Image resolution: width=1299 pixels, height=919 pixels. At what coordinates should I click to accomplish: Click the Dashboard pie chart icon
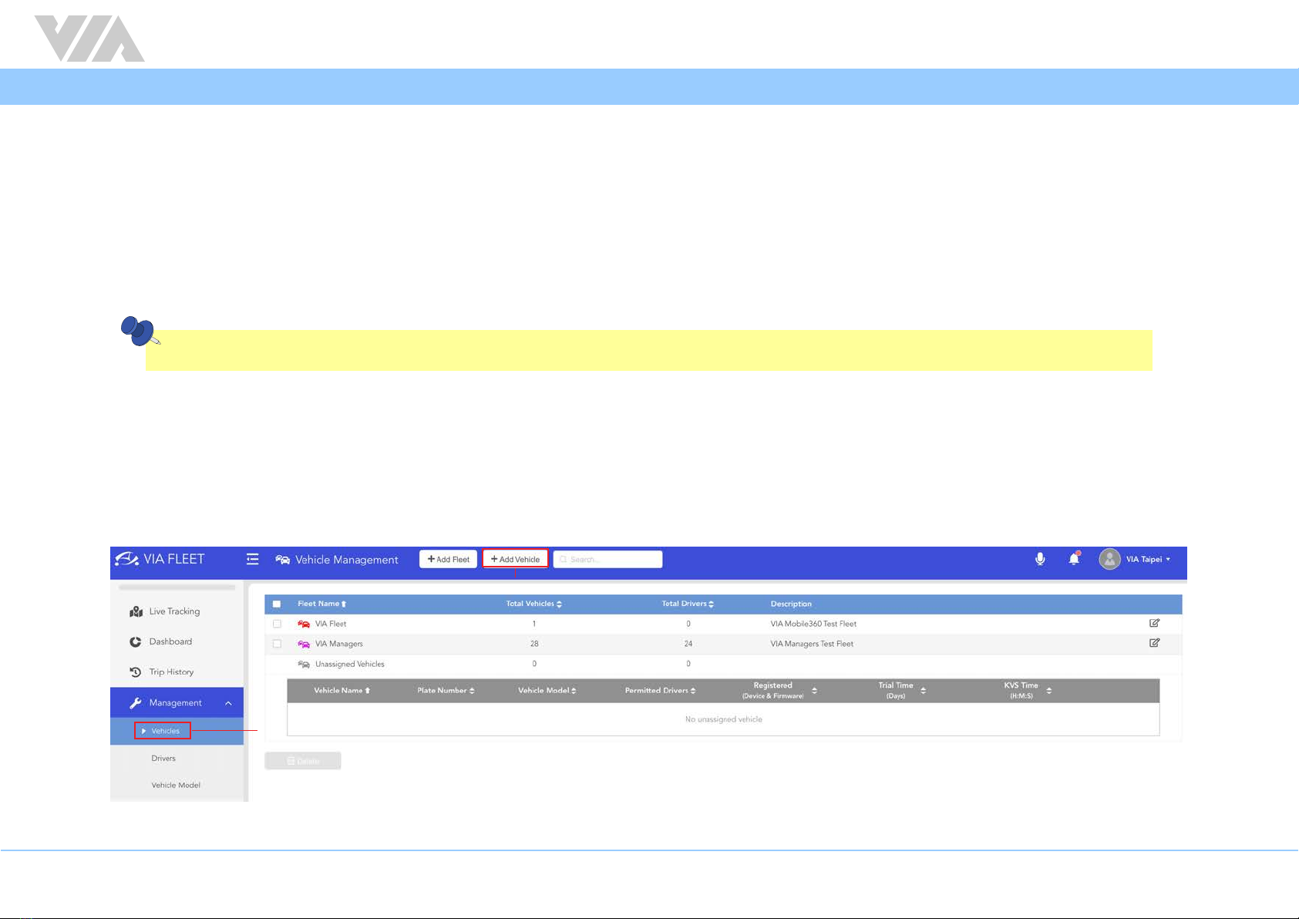[136, 641]
